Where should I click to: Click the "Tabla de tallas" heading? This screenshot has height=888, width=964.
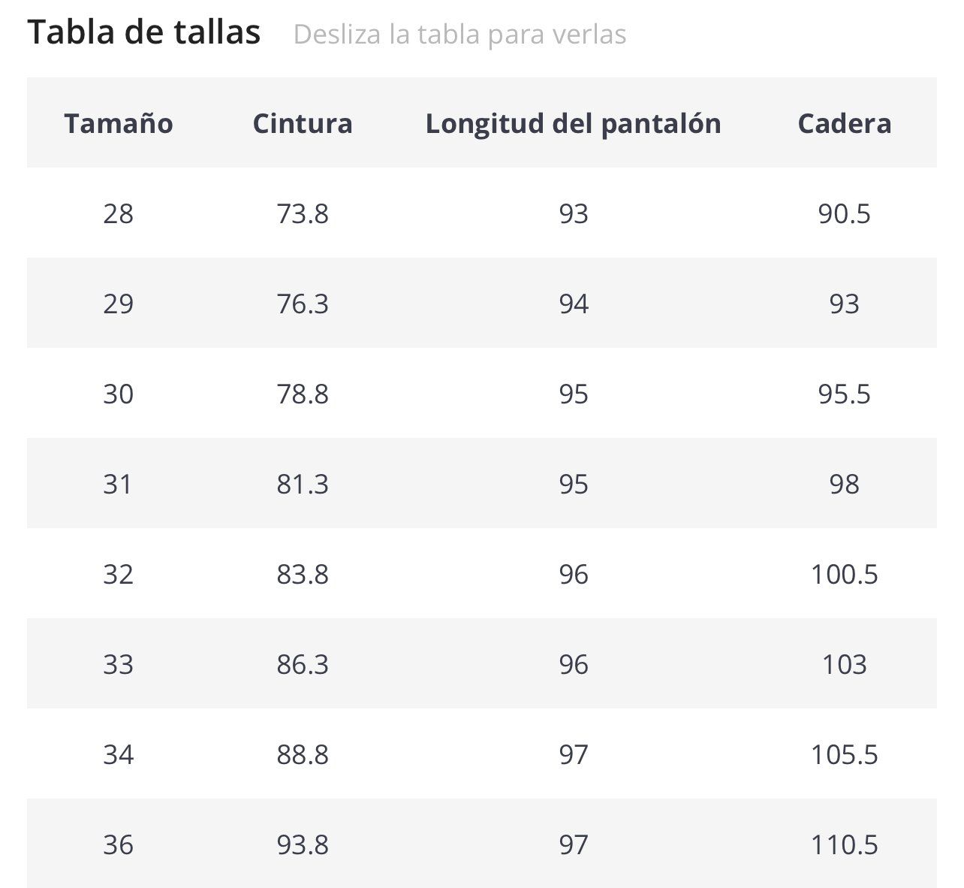click(144, 33)
